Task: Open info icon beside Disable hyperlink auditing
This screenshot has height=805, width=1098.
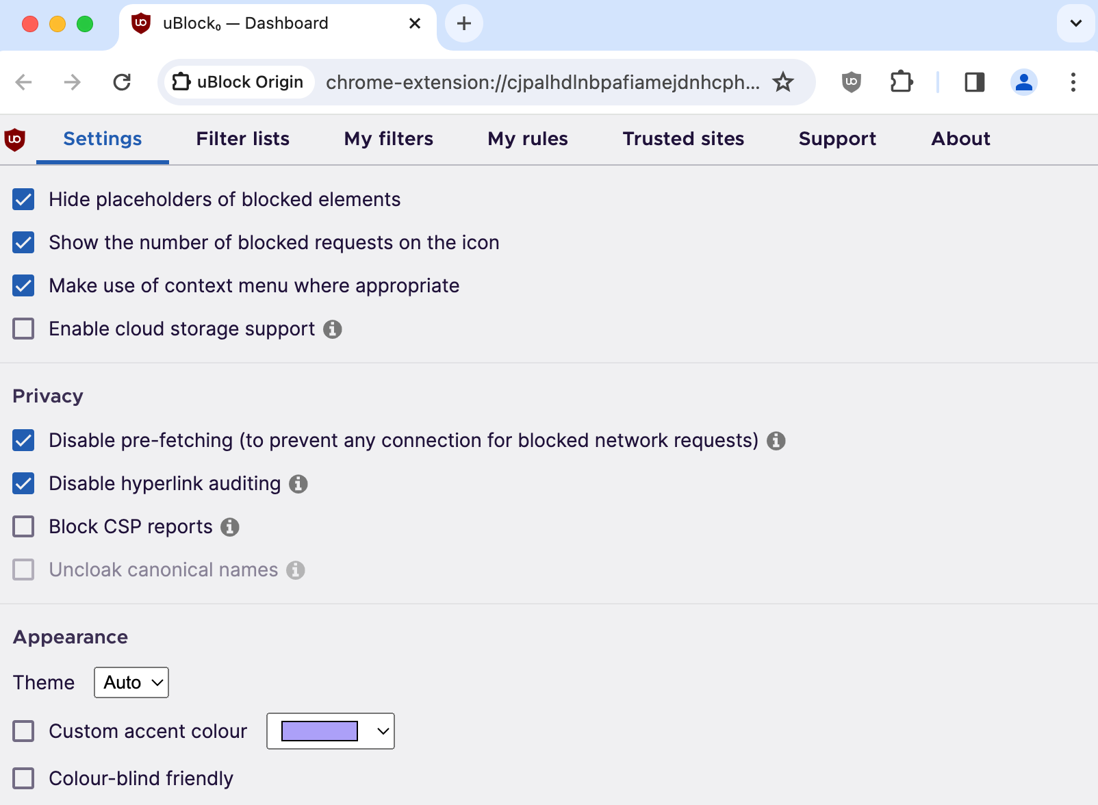Action: click(x=298, y=484)
